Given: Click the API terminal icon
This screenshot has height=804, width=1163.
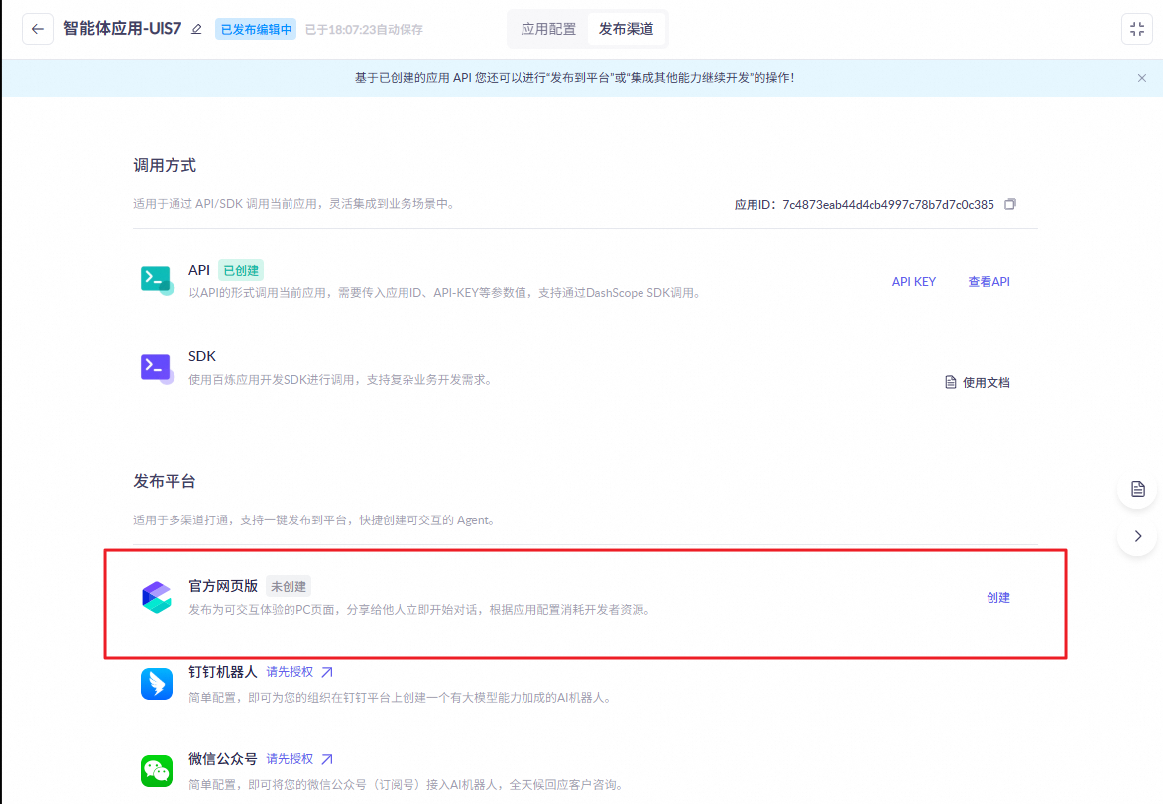Looking at the screenshot, I should point(157,280).
